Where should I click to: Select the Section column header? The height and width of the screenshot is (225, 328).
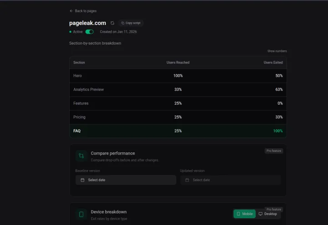click(79, 62)
